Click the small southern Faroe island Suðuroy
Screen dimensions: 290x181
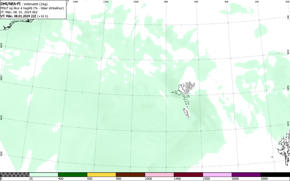coord(186,112)
